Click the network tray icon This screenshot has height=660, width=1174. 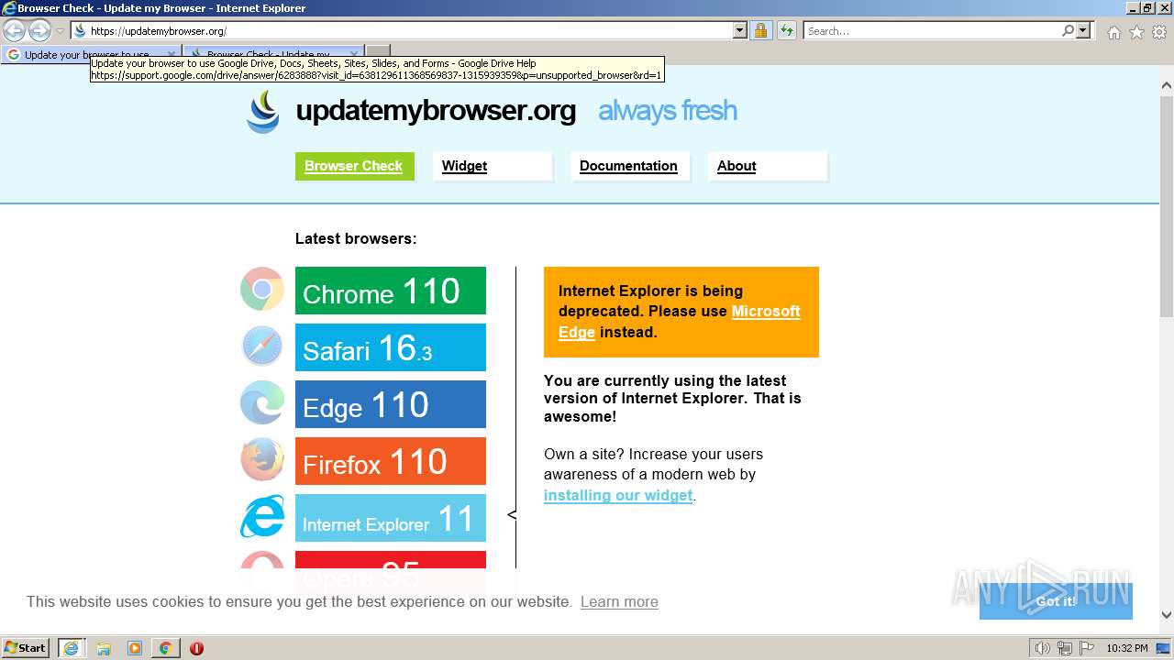point(1065,648)
